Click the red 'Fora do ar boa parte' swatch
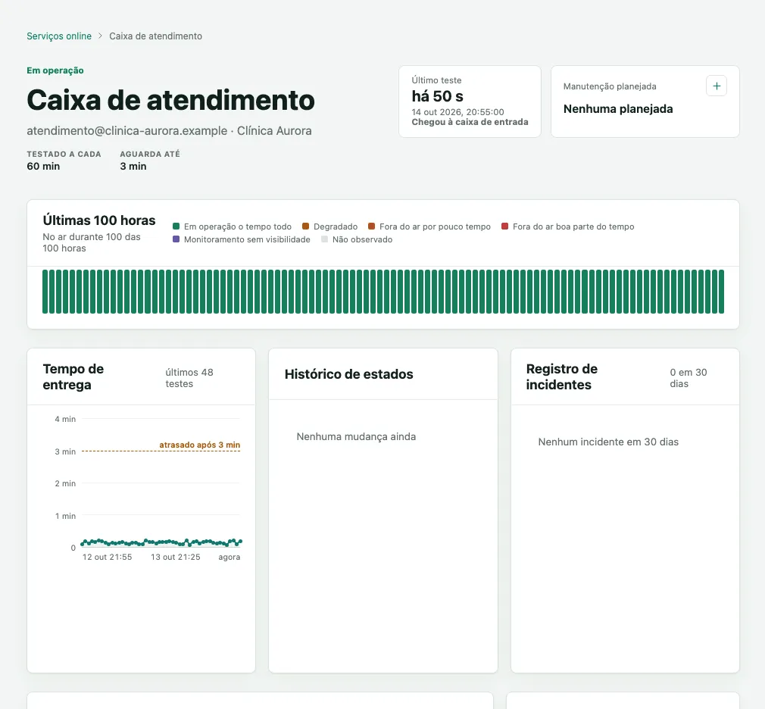This screenshot has width=765, height=709. click(505, 226)
